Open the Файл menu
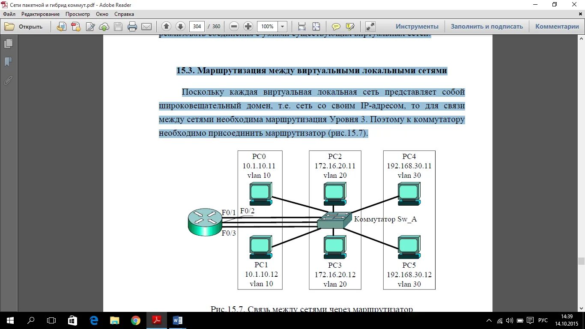The image size is (585, 329). [9, 14]
